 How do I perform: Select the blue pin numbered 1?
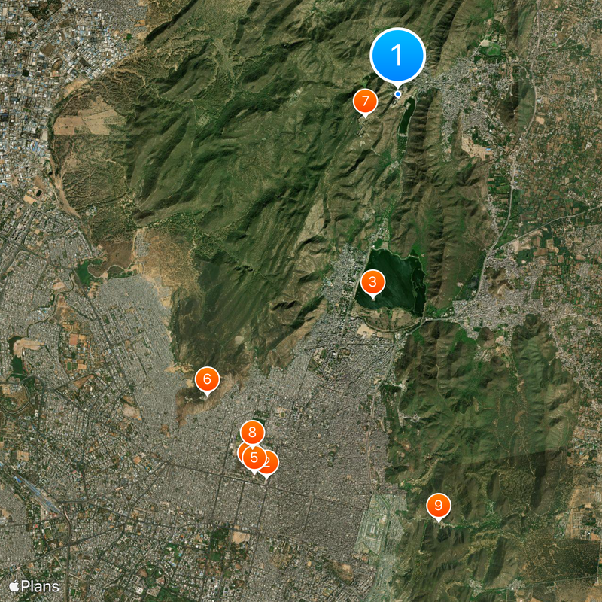397,53
